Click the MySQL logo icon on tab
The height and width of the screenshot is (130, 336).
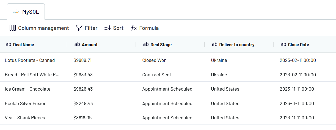coord(16,12)
